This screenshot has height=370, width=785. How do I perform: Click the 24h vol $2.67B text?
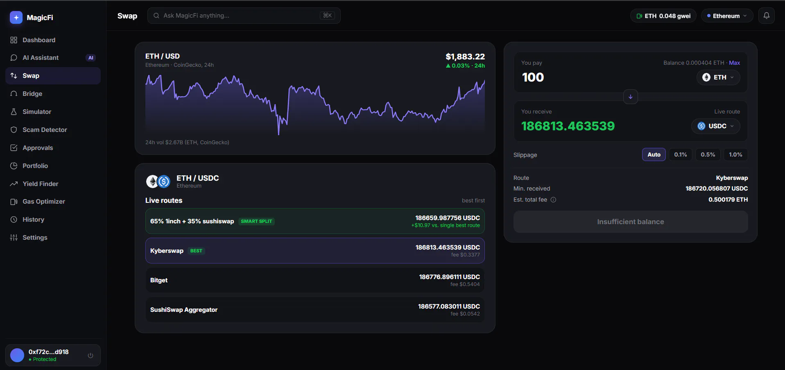[x=187, y=143]
